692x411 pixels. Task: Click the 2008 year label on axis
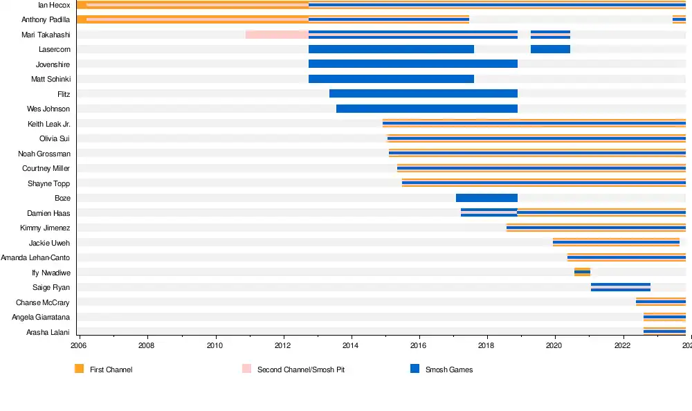pos(147,345)
